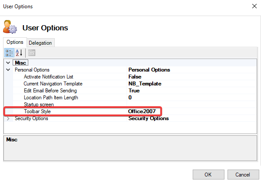Select the Startup screen property
This screenshot has width=261, height=183.
39,105
